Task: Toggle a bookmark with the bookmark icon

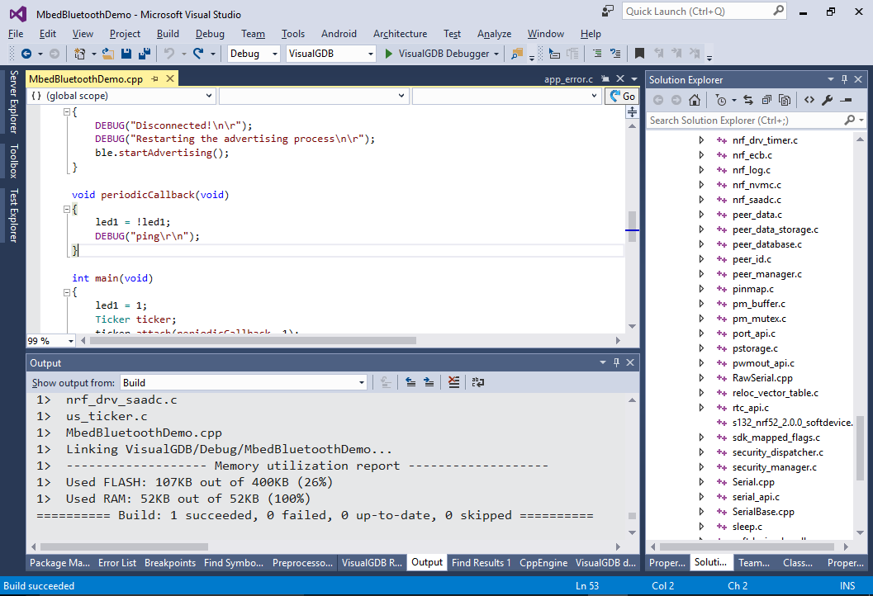Action: [640, 54]
